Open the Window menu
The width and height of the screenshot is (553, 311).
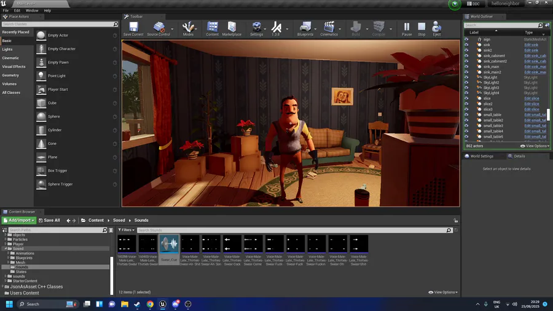(32, 10)
